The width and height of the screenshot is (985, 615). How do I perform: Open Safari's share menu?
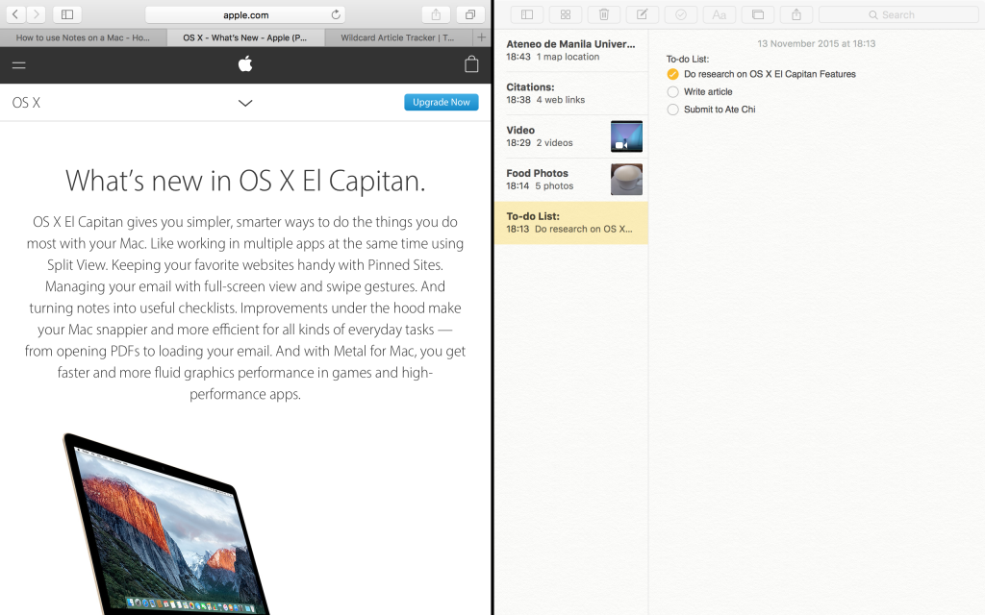point(436,14)
